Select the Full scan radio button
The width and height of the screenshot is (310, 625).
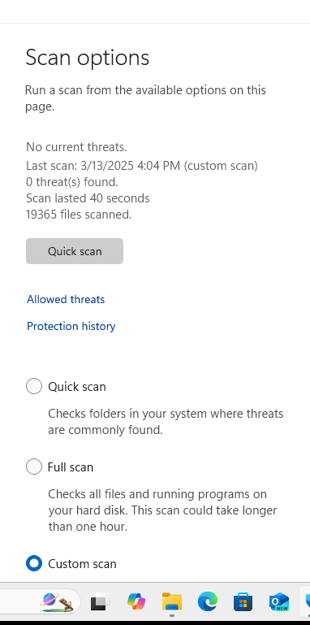tap(34, 467)
